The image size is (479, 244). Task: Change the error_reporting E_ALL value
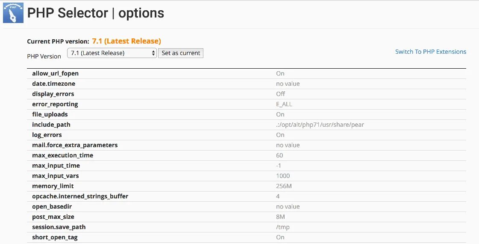[284, 104]
